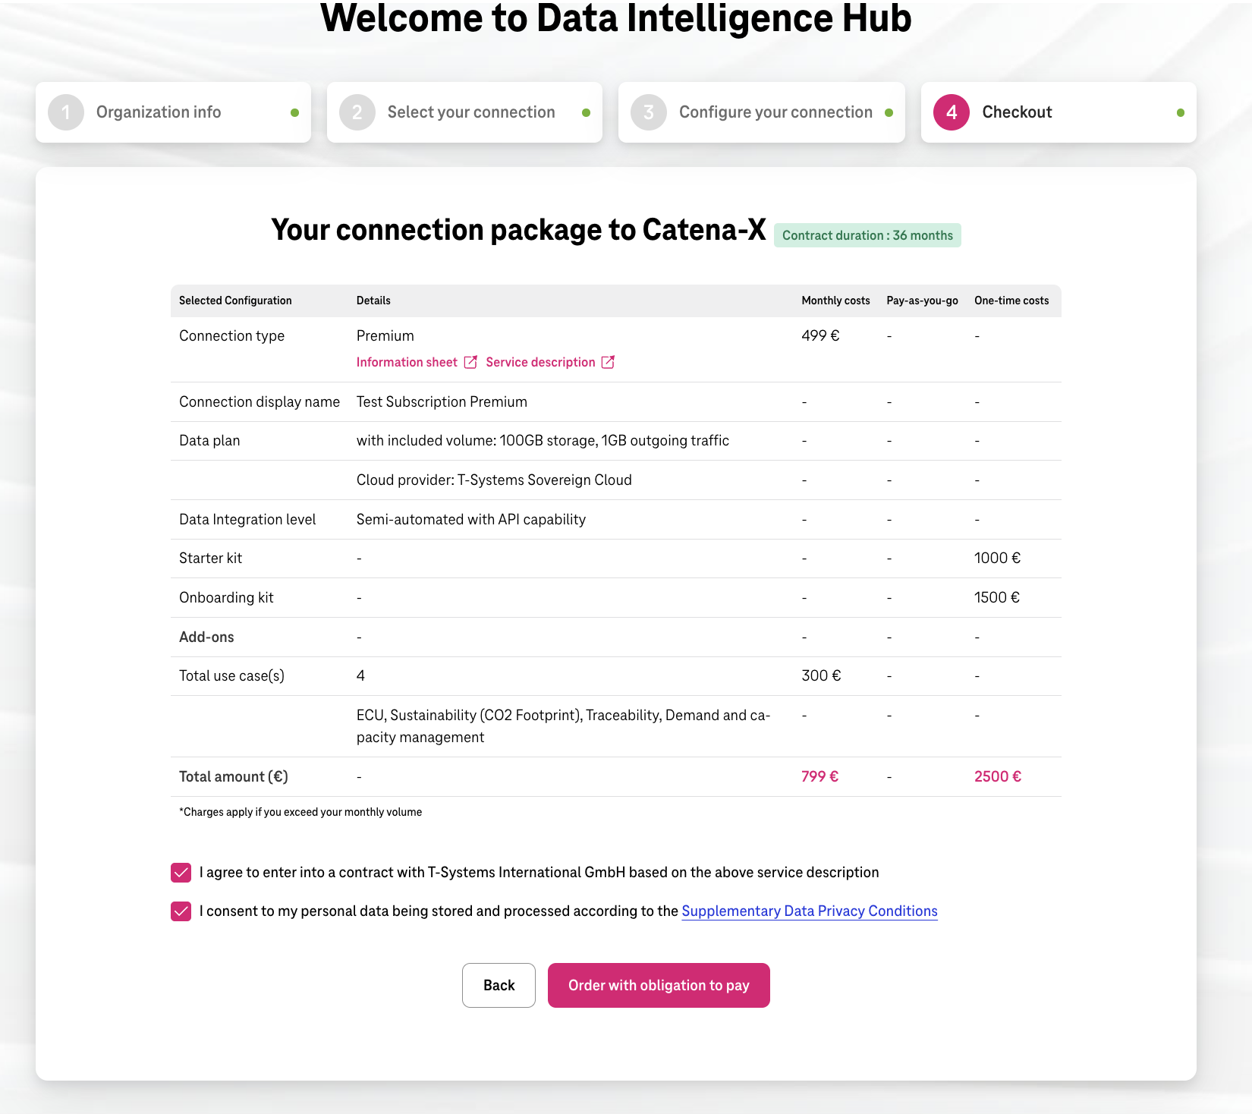The image size is (1252, 1114).
Task: Toggle the T-Systems contract agreement consent
Action: pyautogui.click(x=181, y=873)
